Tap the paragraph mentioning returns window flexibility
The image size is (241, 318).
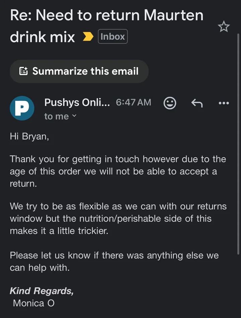click(x=117, y=218)
